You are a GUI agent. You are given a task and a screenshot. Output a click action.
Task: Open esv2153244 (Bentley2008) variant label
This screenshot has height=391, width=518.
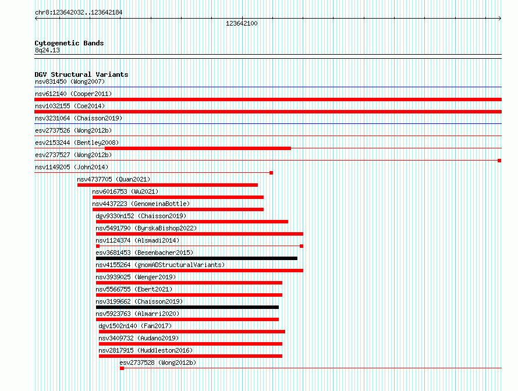point(77,143)
